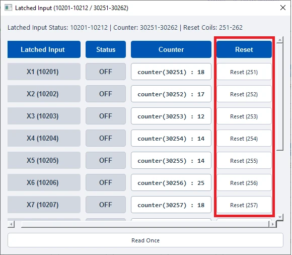Close the Latched Input window

click(x=283, y=8)
